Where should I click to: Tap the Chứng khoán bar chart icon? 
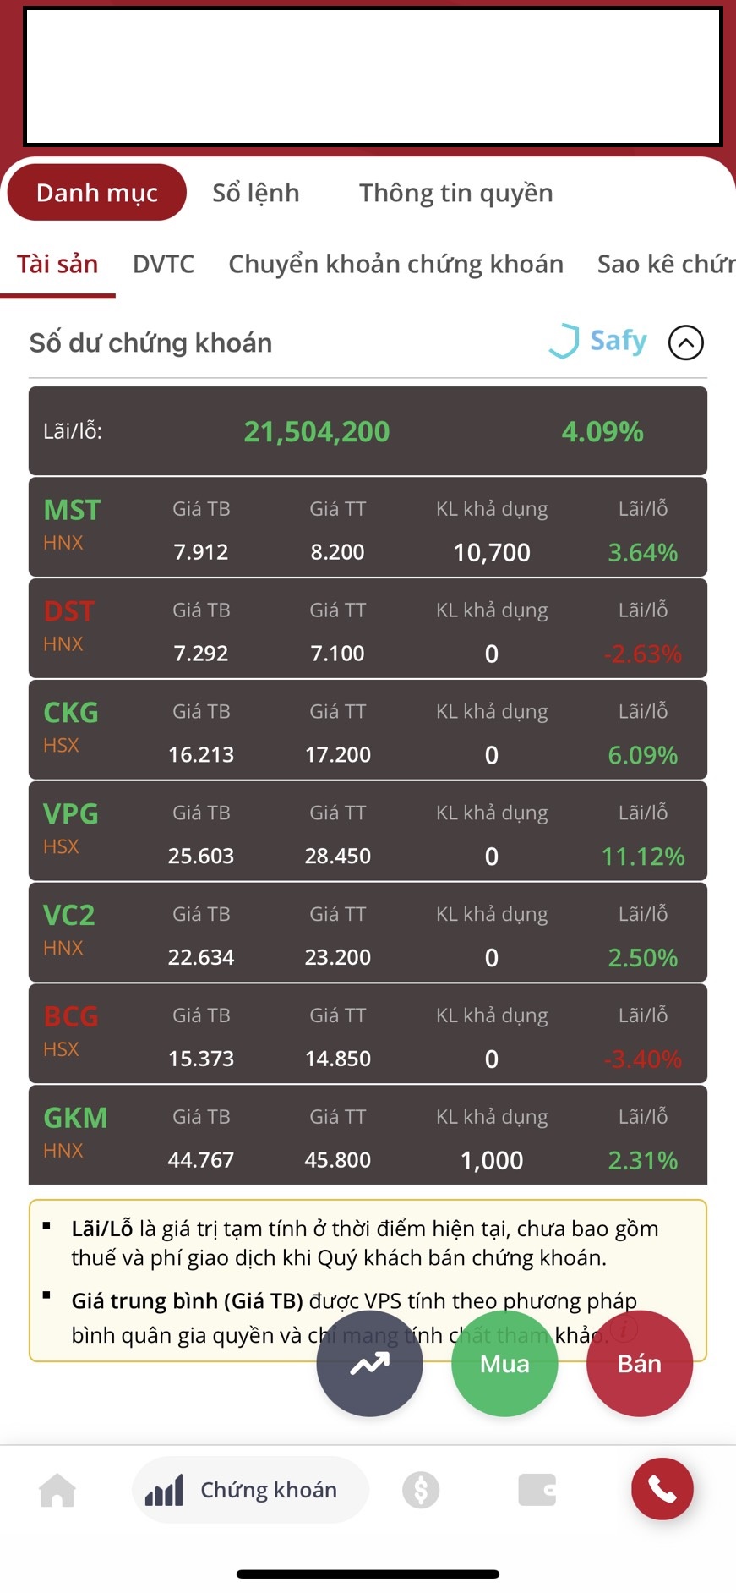click(164, 1490)
